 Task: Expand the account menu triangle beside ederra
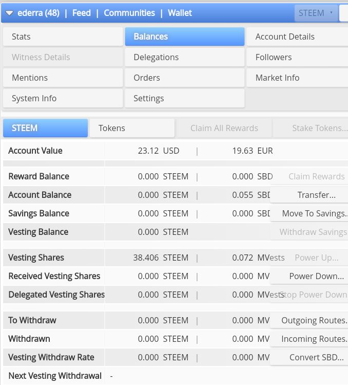[9, 13]
